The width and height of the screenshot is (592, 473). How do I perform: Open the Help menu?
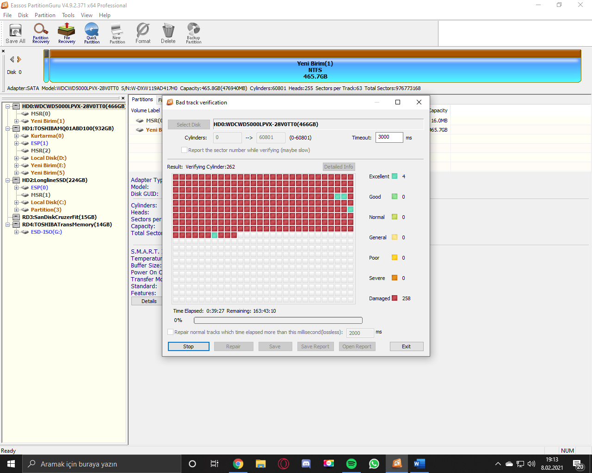coord(105,15)
